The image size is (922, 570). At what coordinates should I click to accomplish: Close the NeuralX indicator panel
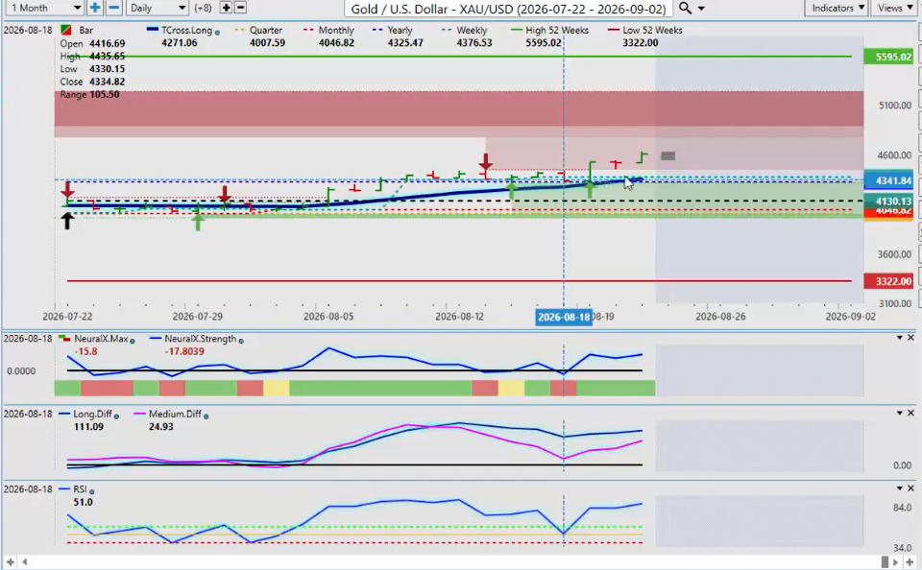pyautogui.click(x=910, y=338)
